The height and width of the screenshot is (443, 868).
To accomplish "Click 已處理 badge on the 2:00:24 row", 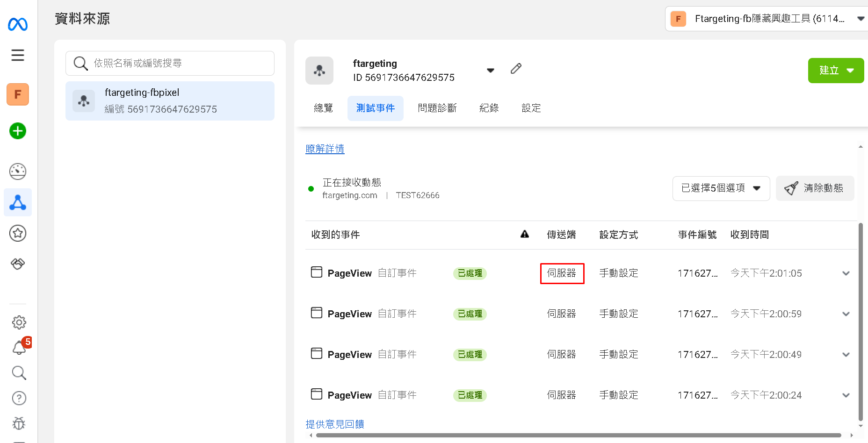I will tap(470, 395).
